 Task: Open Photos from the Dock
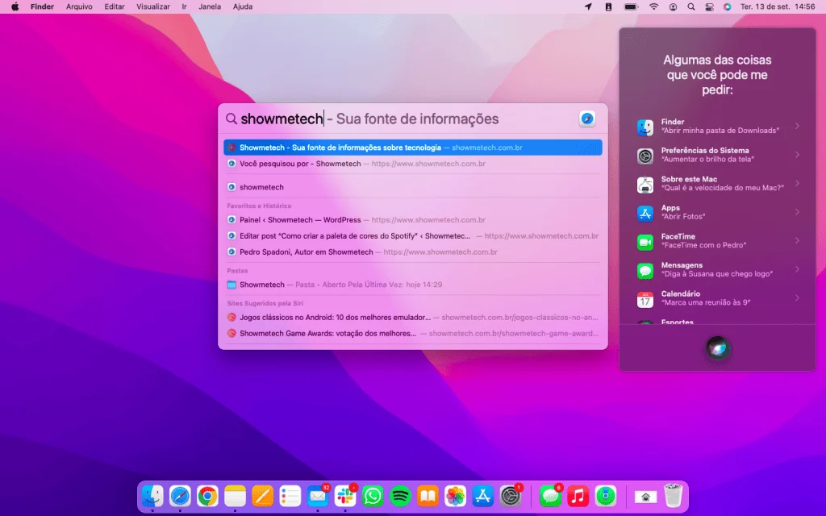click(454, 497)
